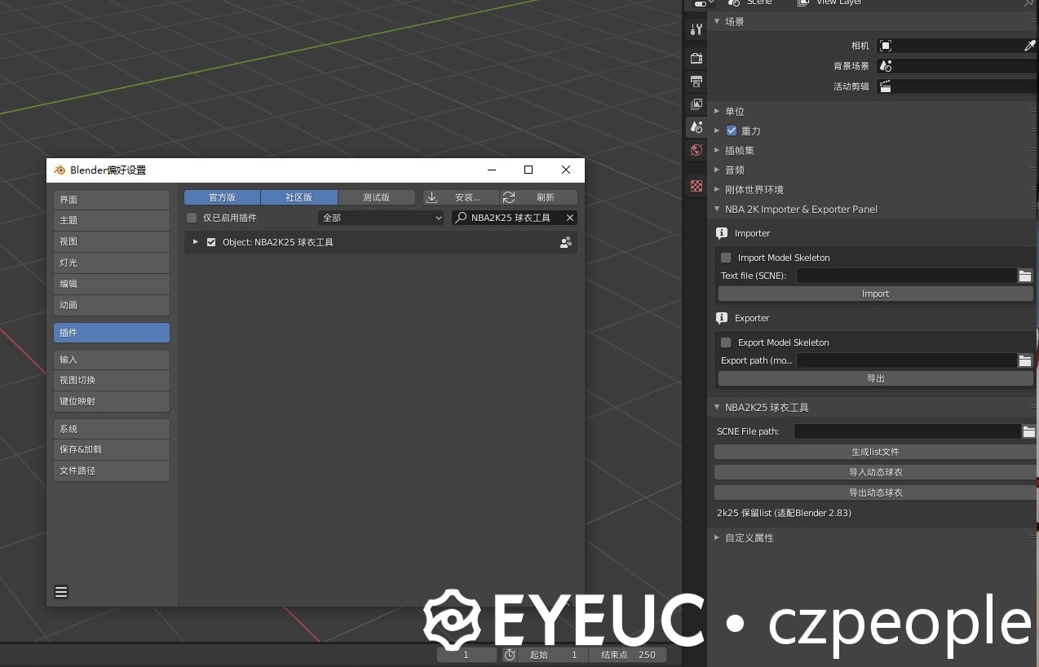Open 视图 preferences section
Viewport: 1039px width, 667px height.
(112, 241)
